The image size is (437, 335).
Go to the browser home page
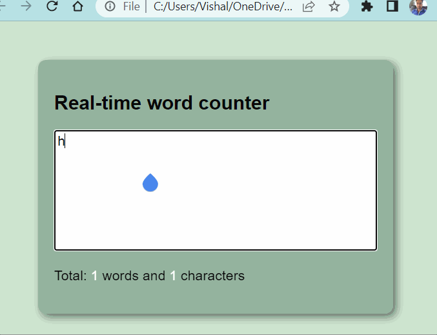[77, 6]
